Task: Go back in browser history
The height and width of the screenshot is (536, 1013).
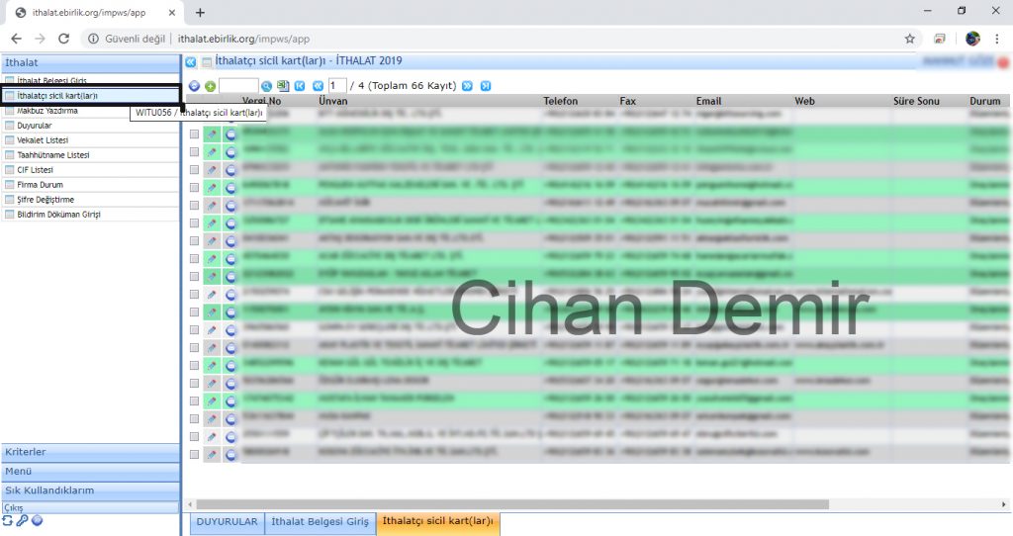Action: 16,39
